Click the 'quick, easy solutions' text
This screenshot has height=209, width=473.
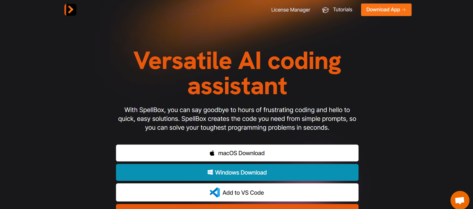(x=148, y=119)
